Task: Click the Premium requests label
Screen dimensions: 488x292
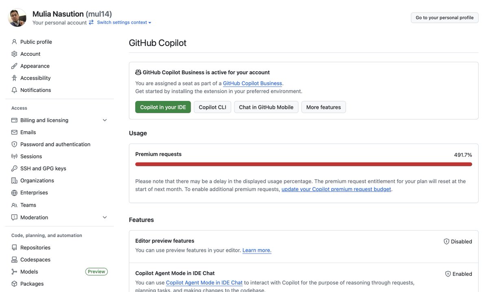Action: click(x=159, y=154)
